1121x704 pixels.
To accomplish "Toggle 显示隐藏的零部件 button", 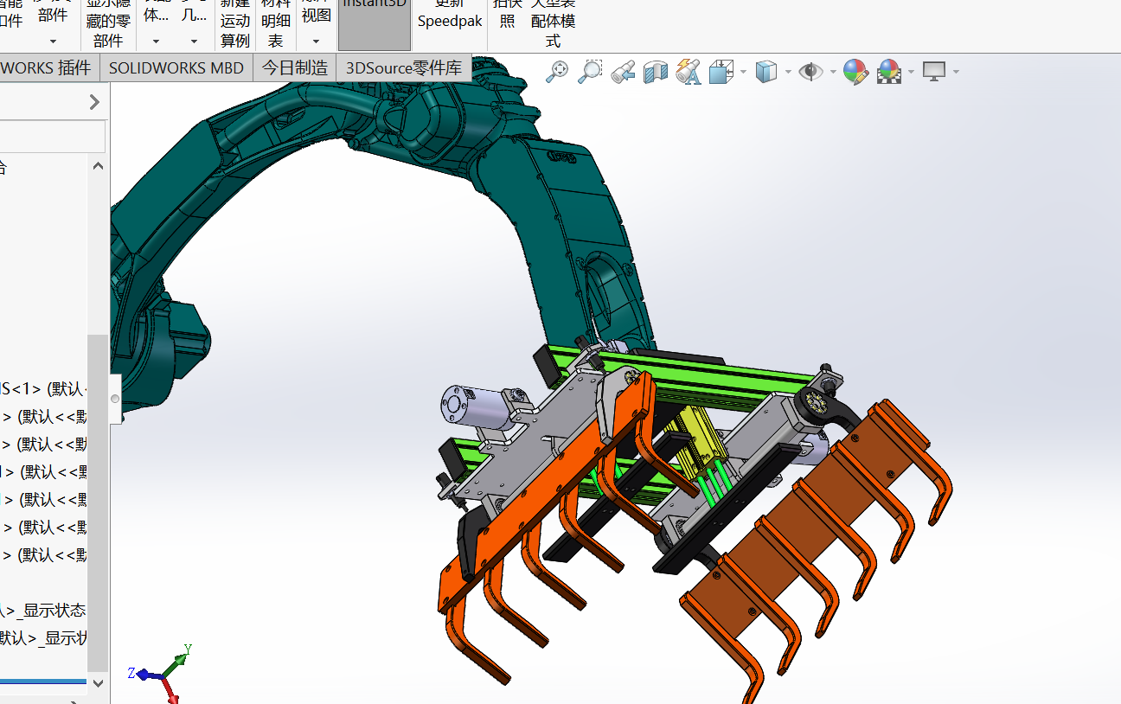I will click(x=108, y=24).
